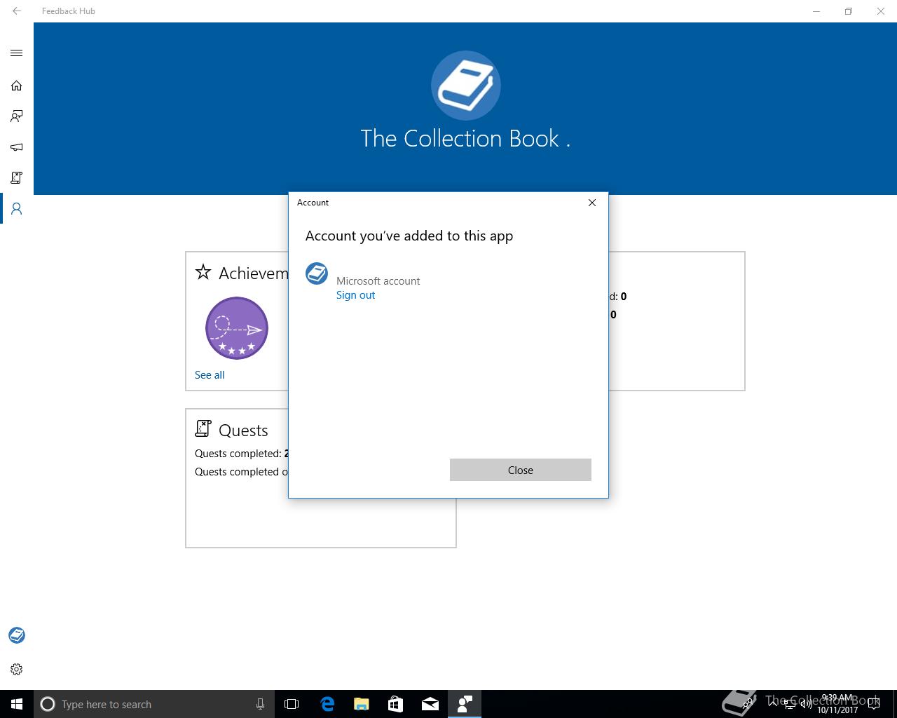
Task: Open Announcements megaphone icon
Action: pyautogui.click(x=17, y=147)
